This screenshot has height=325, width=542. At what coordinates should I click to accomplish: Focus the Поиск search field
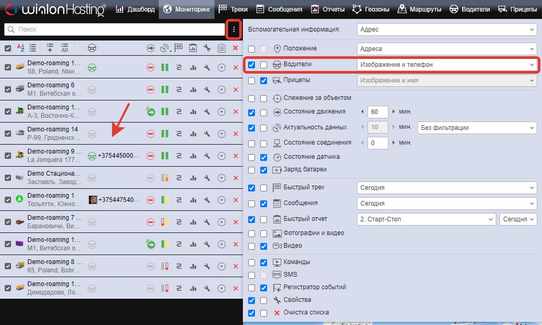click(115, 29)
